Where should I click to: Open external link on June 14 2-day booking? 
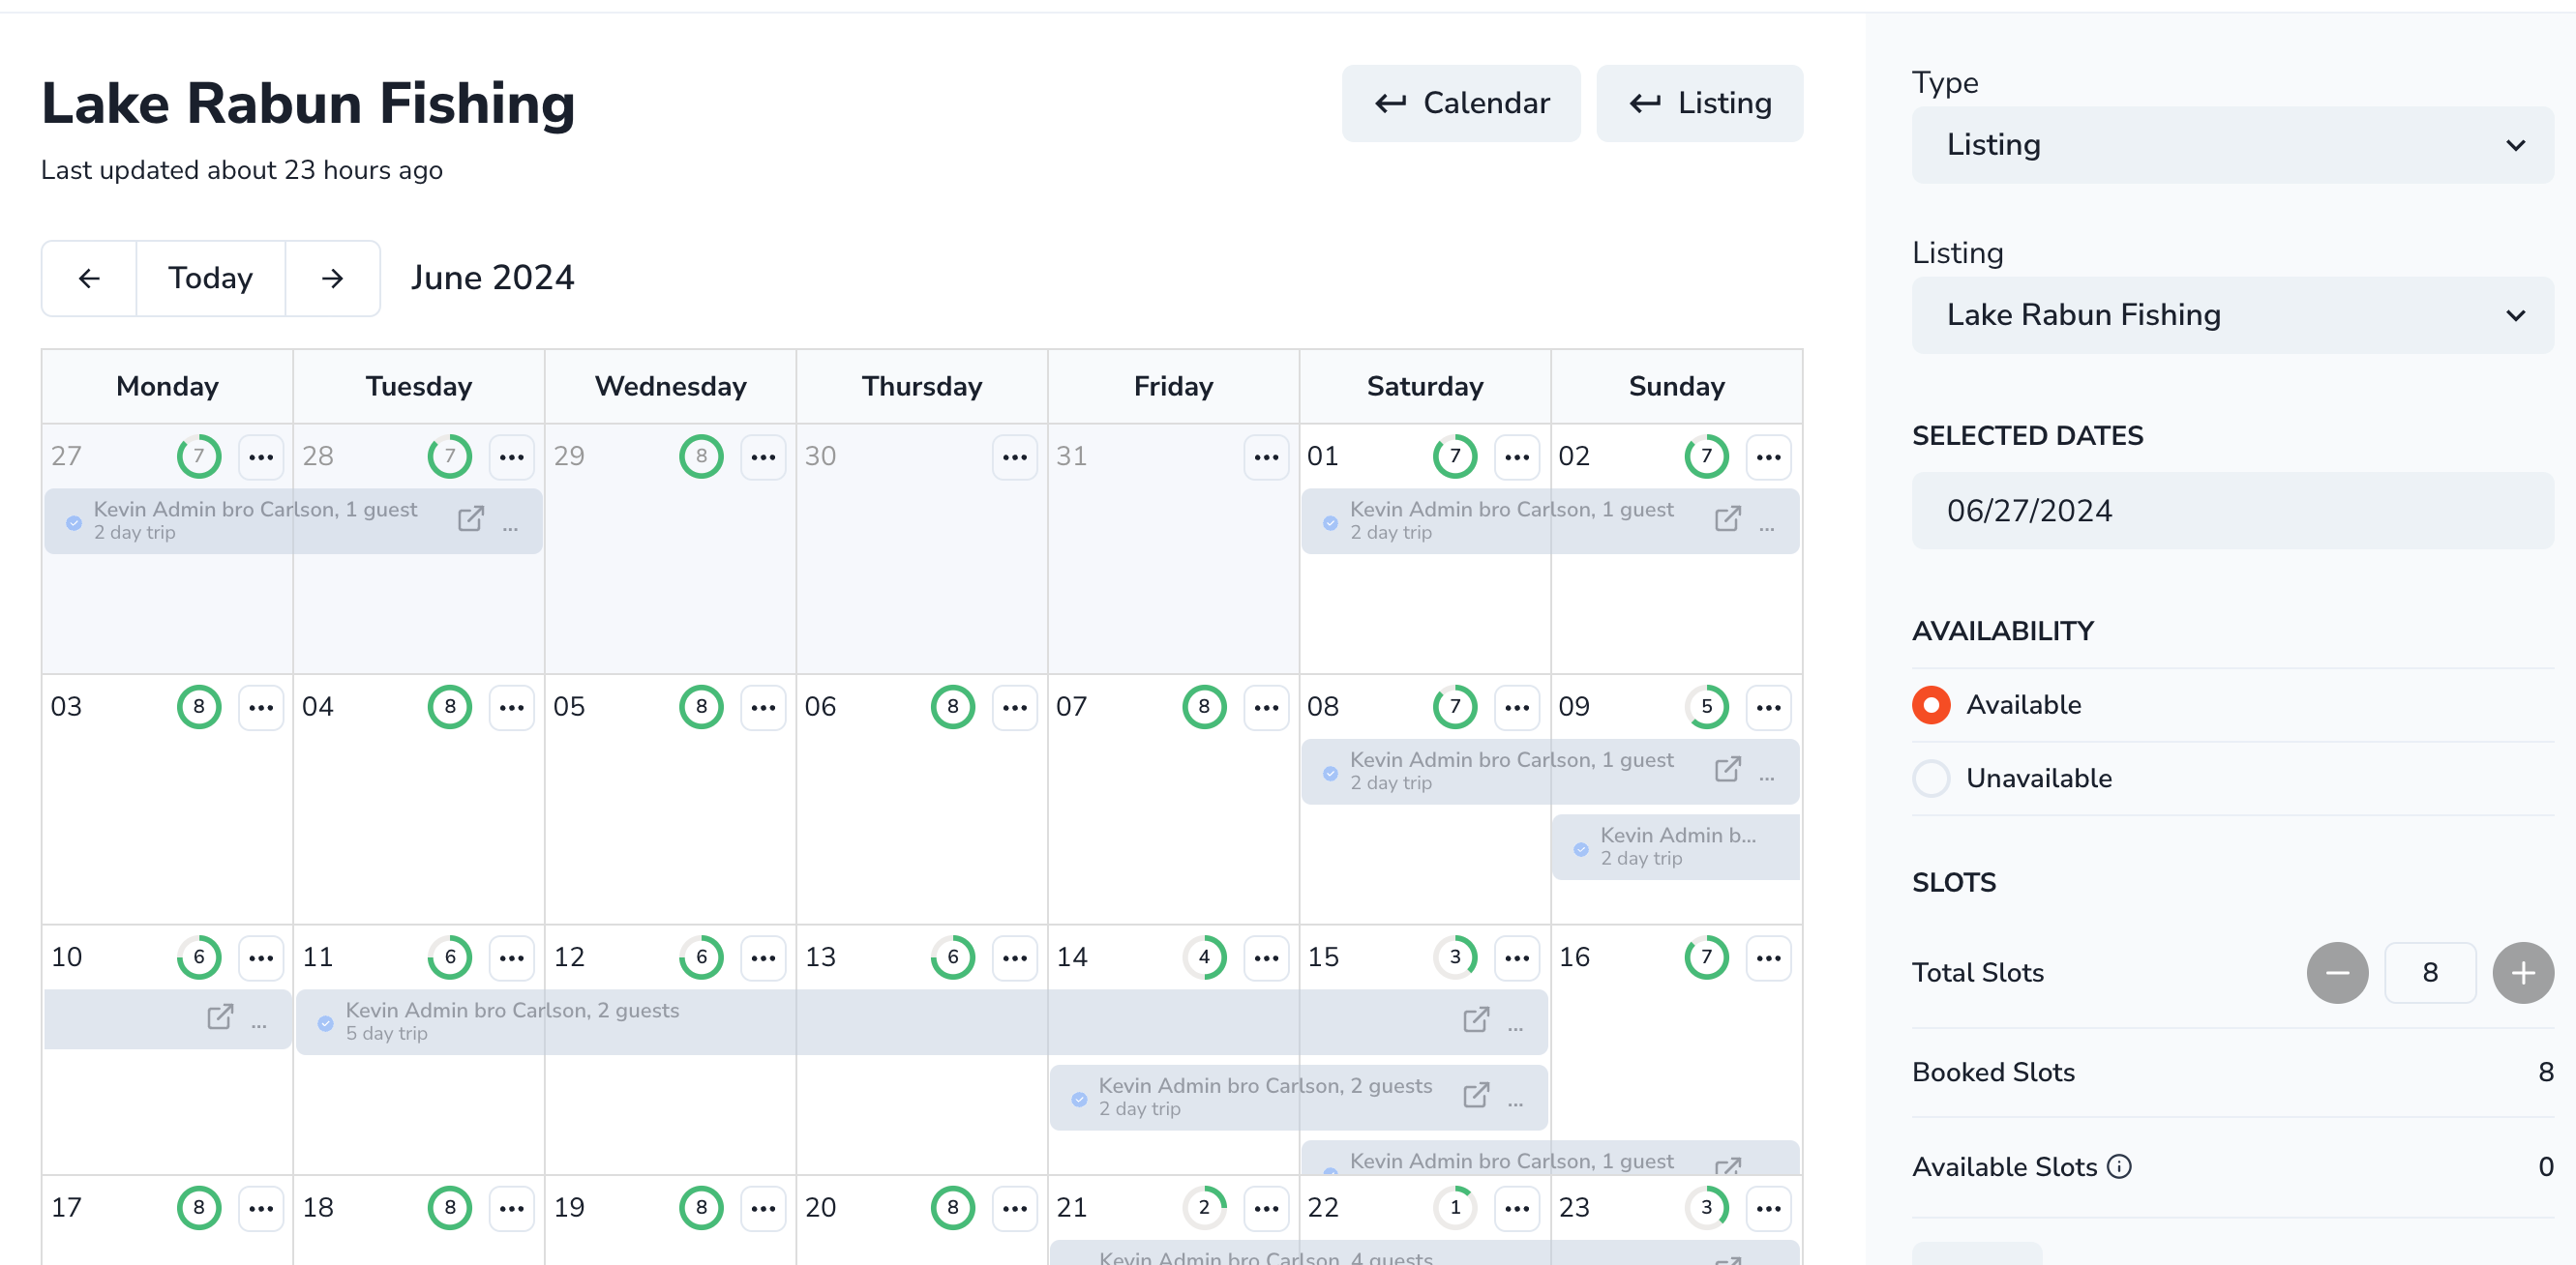(1476, 1095)
